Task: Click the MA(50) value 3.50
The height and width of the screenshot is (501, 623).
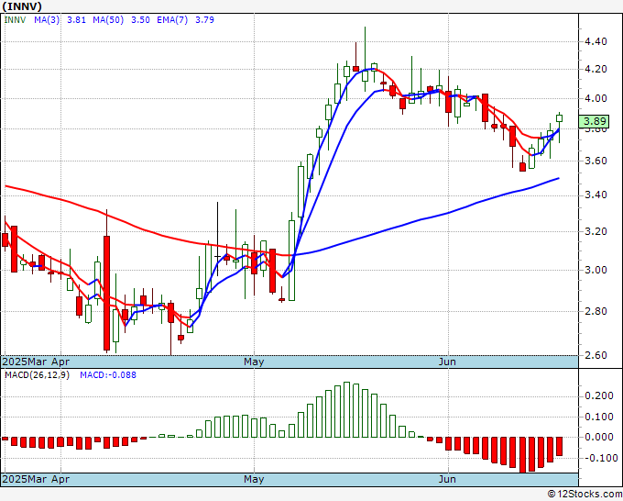Action: click(140, 20)
